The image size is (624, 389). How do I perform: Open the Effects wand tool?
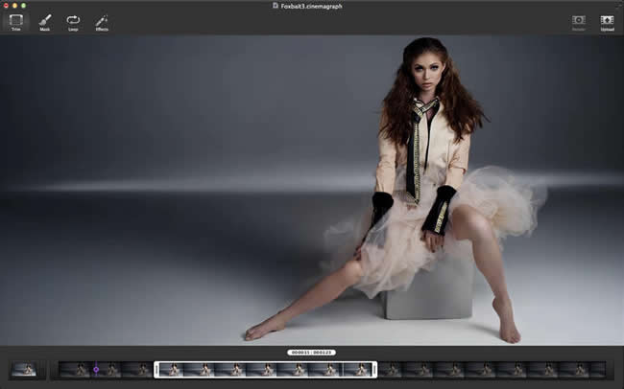click(x=102, y=21)
